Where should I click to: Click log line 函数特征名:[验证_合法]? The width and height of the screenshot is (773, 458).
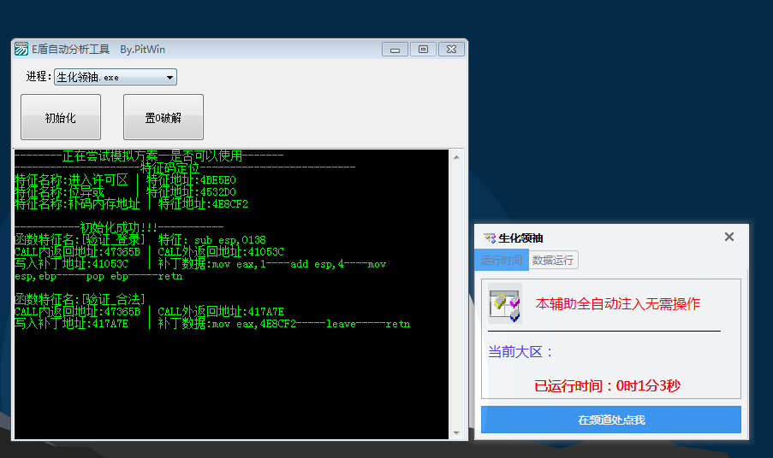(80, 299)
